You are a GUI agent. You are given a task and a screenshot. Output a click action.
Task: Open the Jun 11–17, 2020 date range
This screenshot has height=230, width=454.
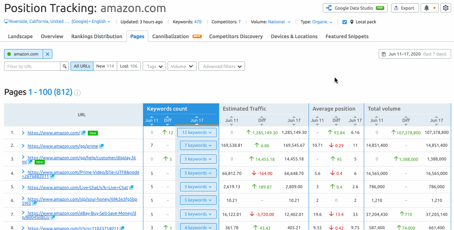coord(415,54)
